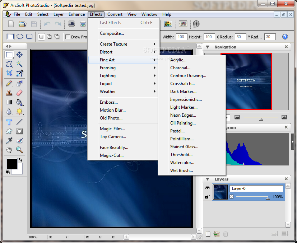Open a file using the folder icon
Screen dimensions: 297x243
point(22,24)
